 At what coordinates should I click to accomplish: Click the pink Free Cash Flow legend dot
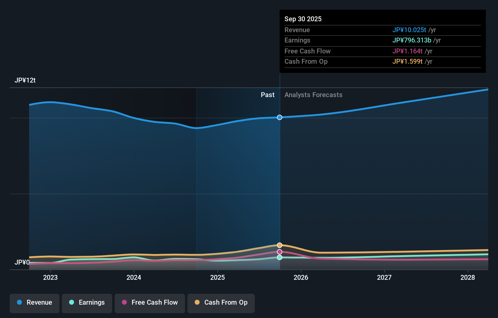pos(124,302)
